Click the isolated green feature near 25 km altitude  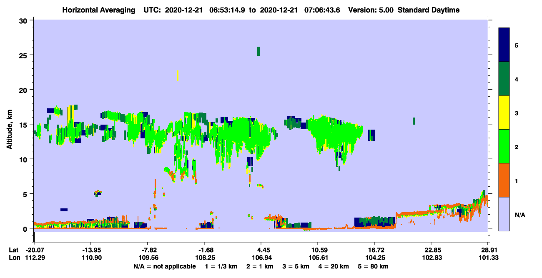tap(258, 51)
